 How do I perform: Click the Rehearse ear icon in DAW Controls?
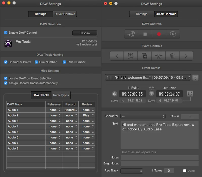tap(131, 34)
